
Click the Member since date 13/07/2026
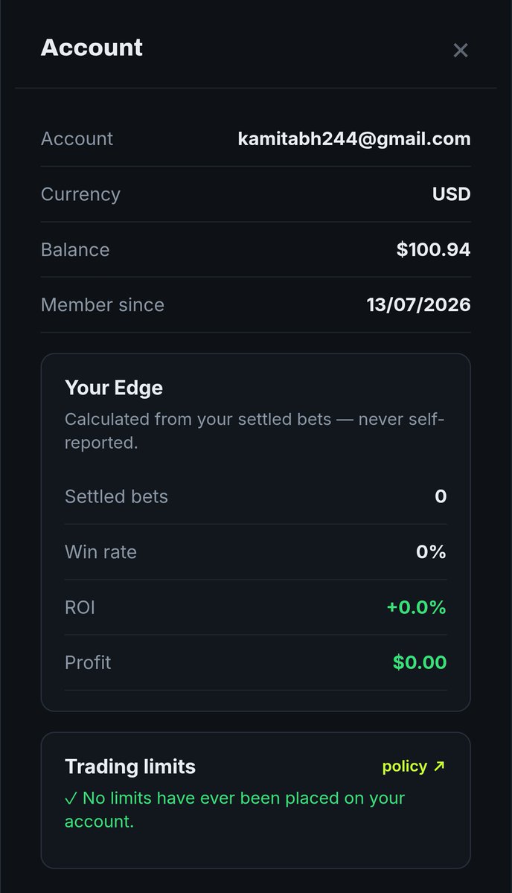[x=419, y=304]
